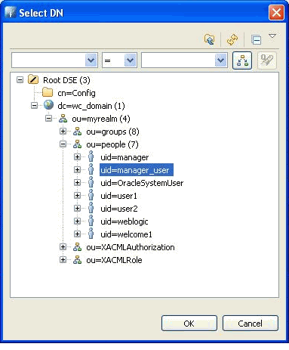
Task: Click the uid=user1 person icon
Action: click(91, 195)
